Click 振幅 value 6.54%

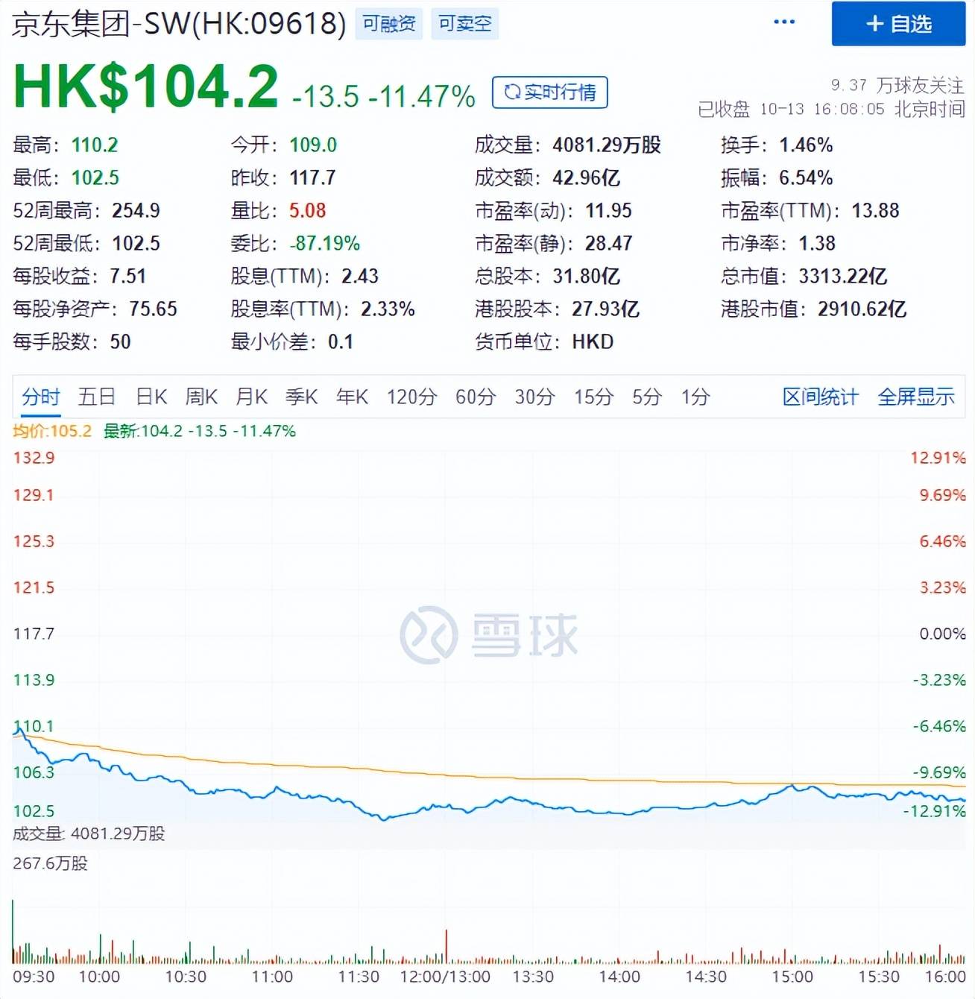point(806,177)
